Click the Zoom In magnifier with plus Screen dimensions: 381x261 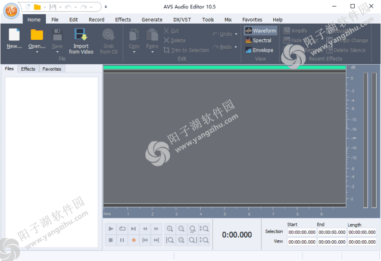[170, 229]
